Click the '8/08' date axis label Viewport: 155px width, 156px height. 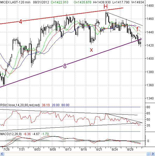click(53, 150)
